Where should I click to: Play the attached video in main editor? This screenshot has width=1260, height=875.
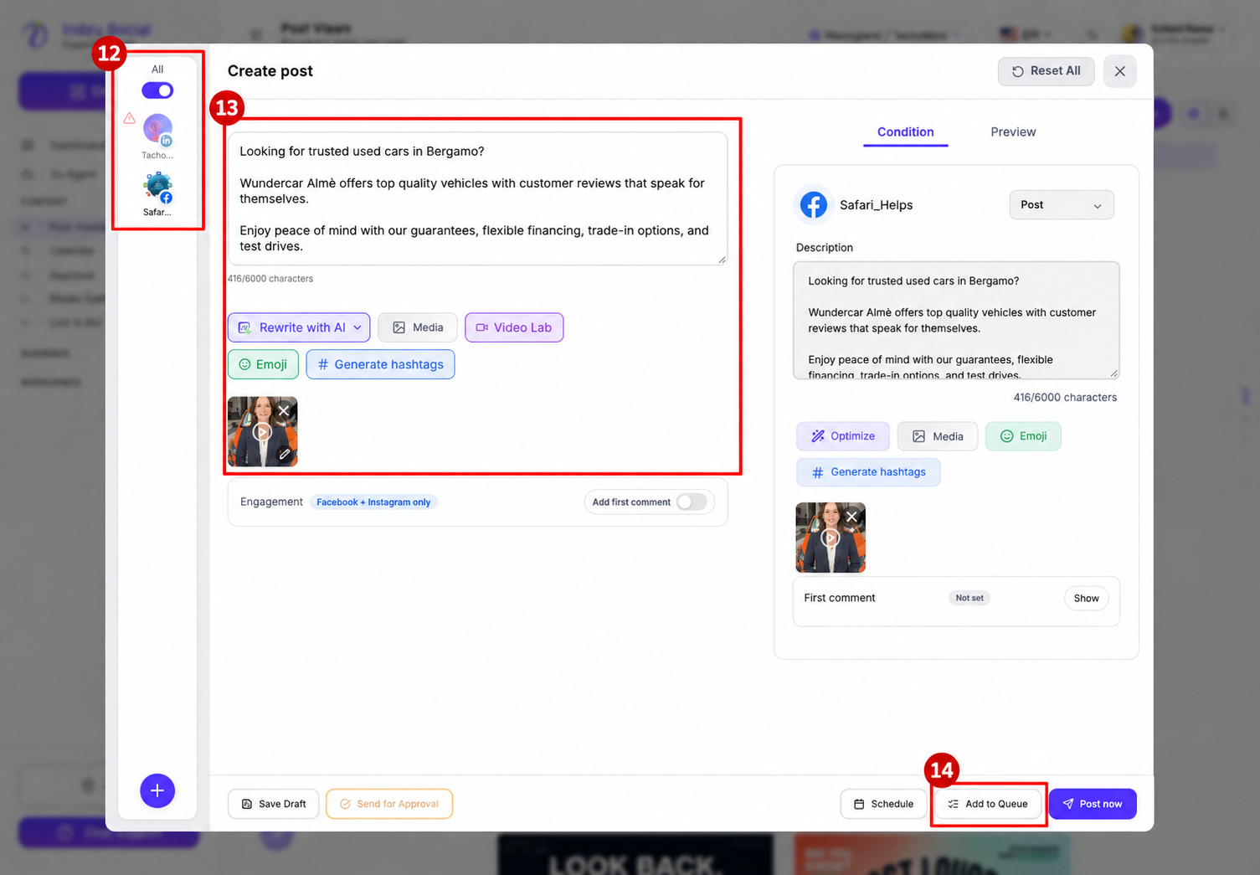(x=262, y=432)
